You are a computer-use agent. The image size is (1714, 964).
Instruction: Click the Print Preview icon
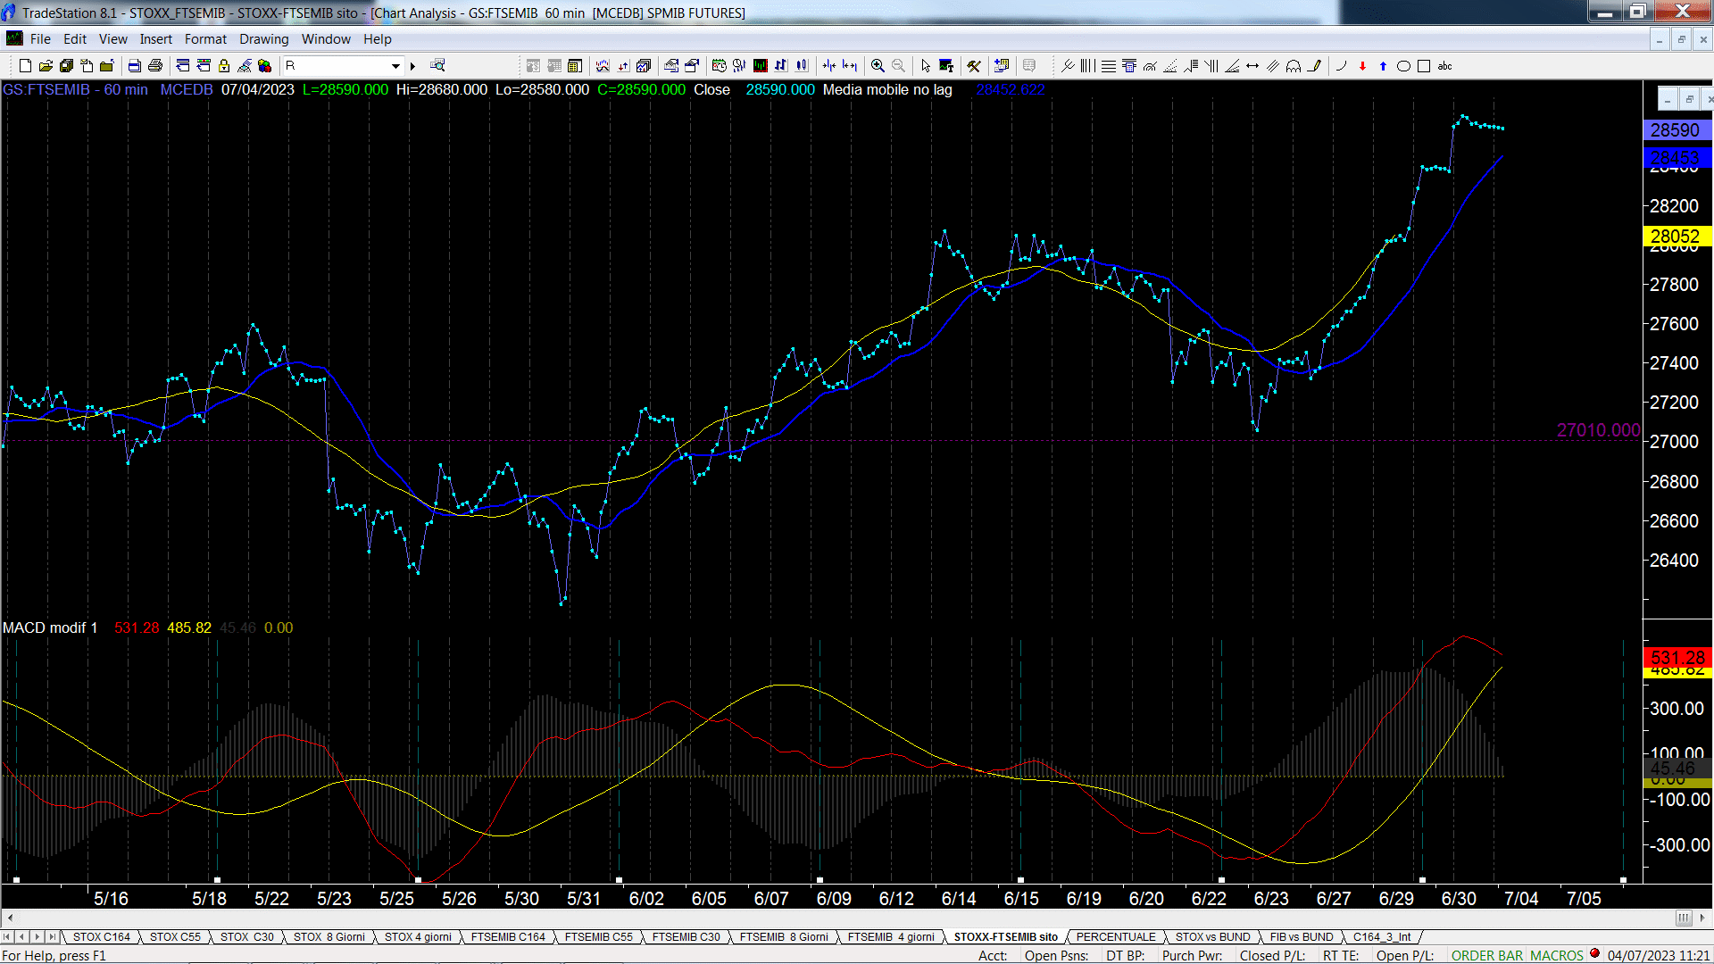pyautogui.click(x=134, y=66)
